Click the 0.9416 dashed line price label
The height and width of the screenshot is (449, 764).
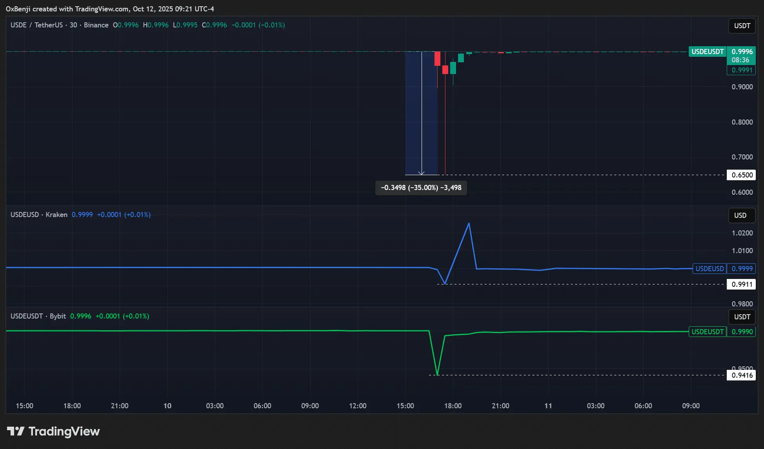click(742, 375)
